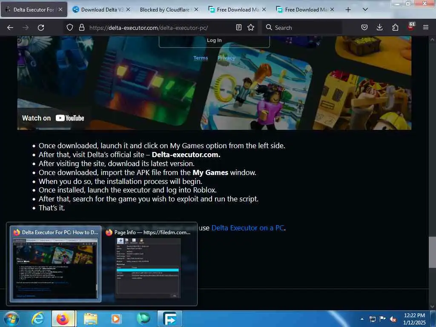Viewport: 436px width, 327px height.
Task: Open a new tab with the plus button
Action: click(x=348, y=10)
